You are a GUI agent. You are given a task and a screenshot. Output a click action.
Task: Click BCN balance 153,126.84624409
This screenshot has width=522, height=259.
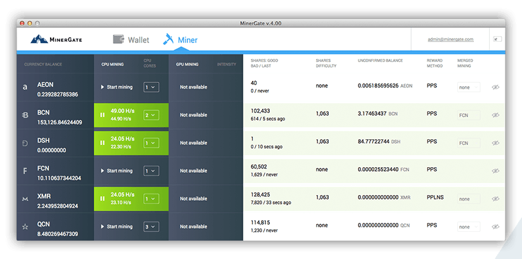pyautogui.click(x=60, y=122)
